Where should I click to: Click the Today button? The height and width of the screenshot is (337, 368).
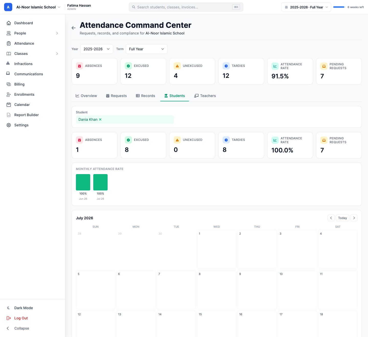tap(342, 218)
